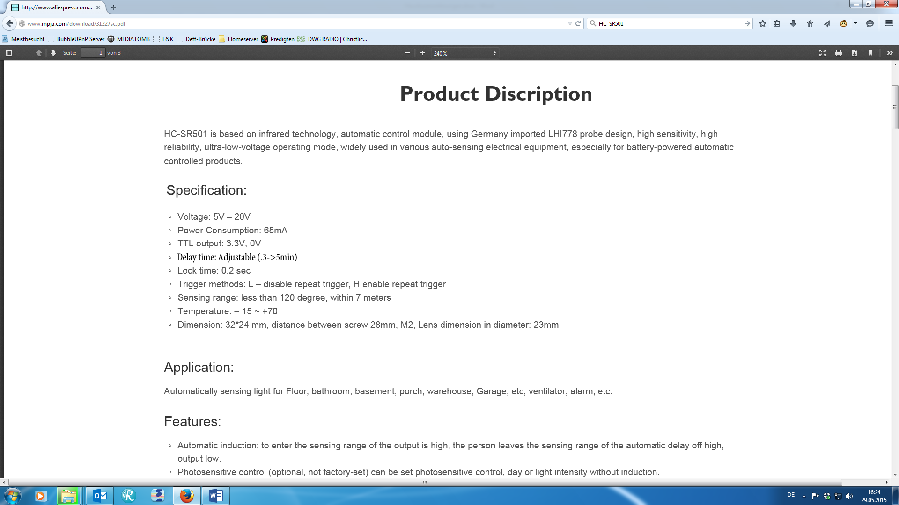This screenshot has width=899, height=505.
Task: Click the page number field
Action: [93, 53]
